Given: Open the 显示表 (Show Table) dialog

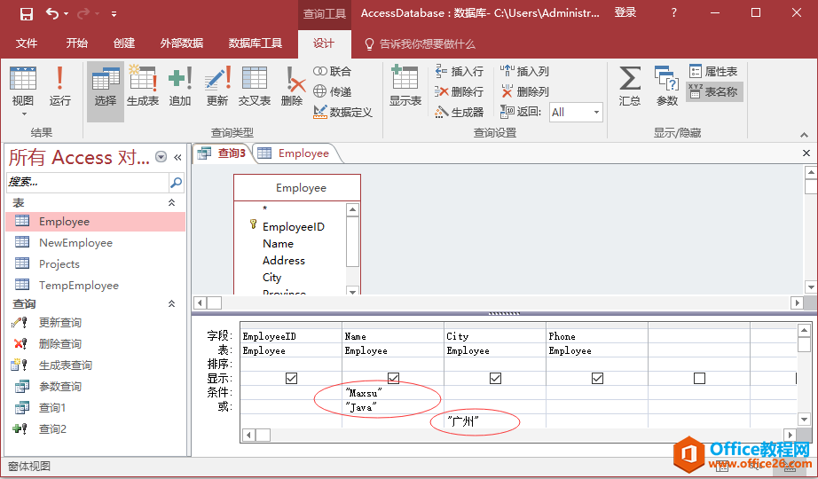Looking at the screenshot, I should [405, 86].
